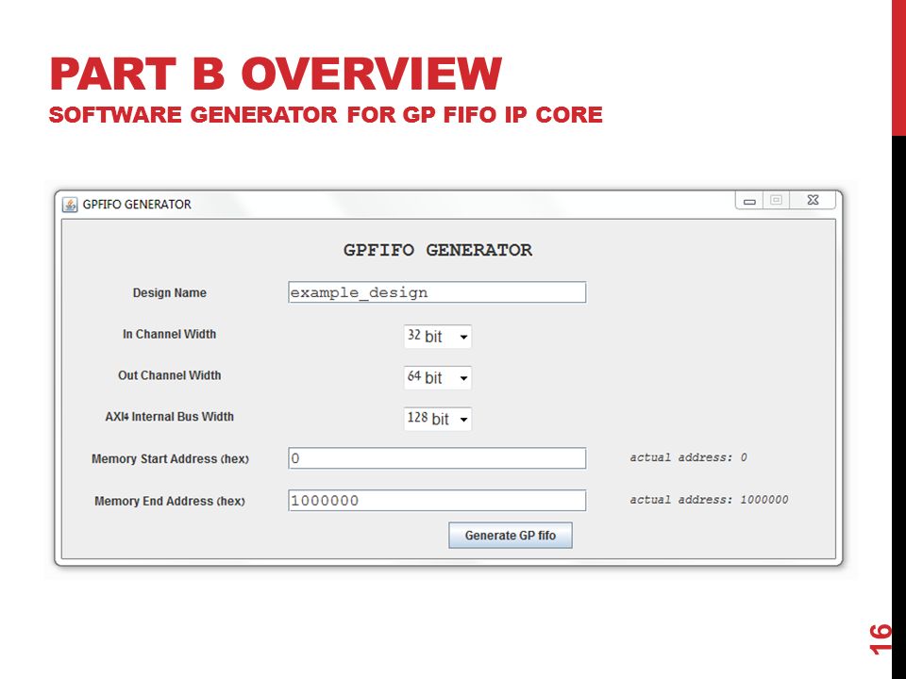Click the Out Channel Width label
The image size is (906, 679).
point(169,375)
